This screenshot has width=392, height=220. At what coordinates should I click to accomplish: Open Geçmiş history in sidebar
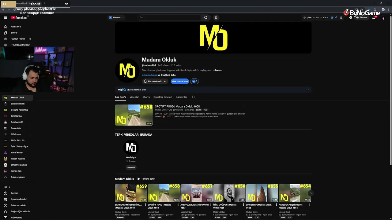click(17, 193)
